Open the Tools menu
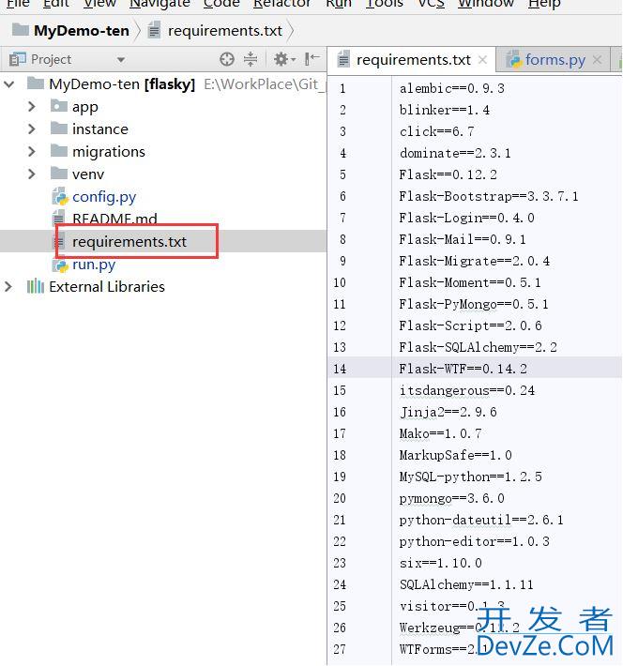This screenshot has width=623, height=666. click(384, 4)
